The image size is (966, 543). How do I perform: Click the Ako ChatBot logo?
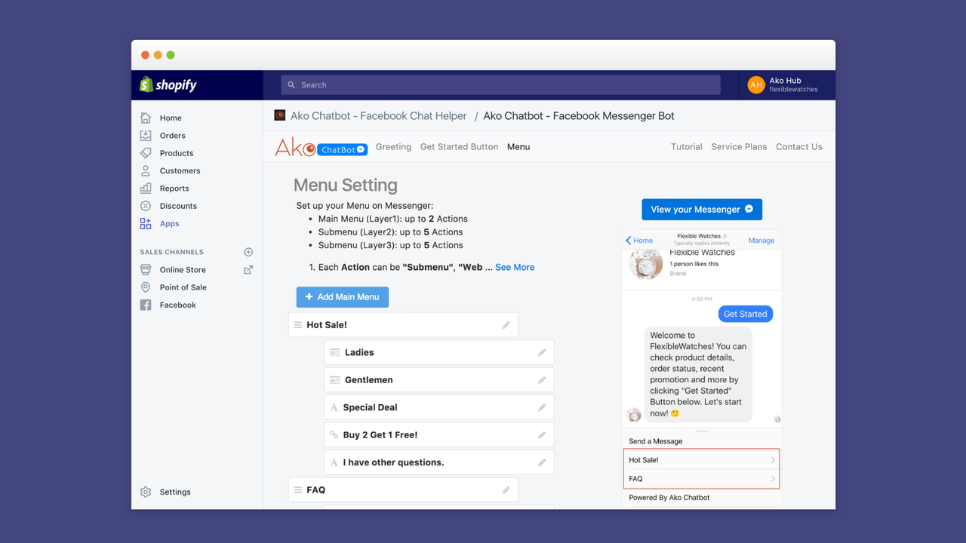pyautogui.click(x=320, y=147)
